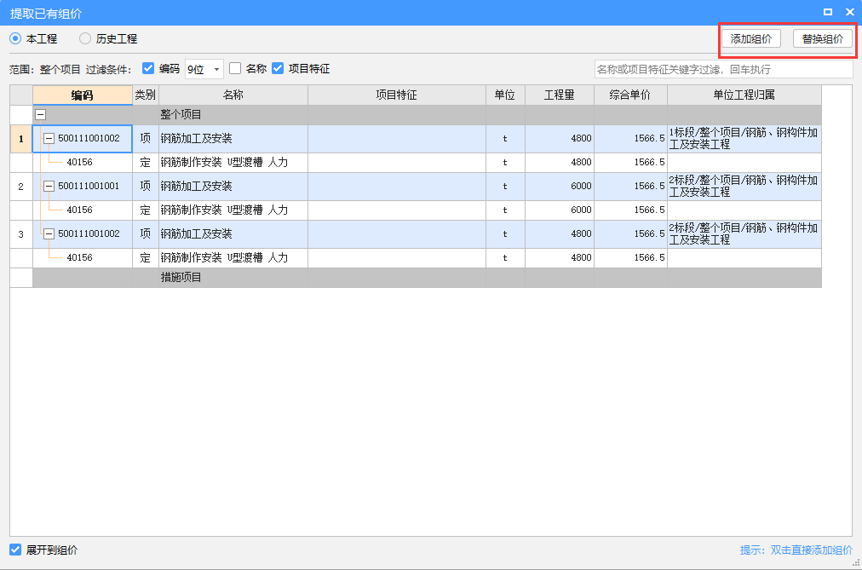The width and height of the screenshot is (862, 570).
Task: Maximize the 提取已有组价 dialog window
Action: tap(828, 12)
